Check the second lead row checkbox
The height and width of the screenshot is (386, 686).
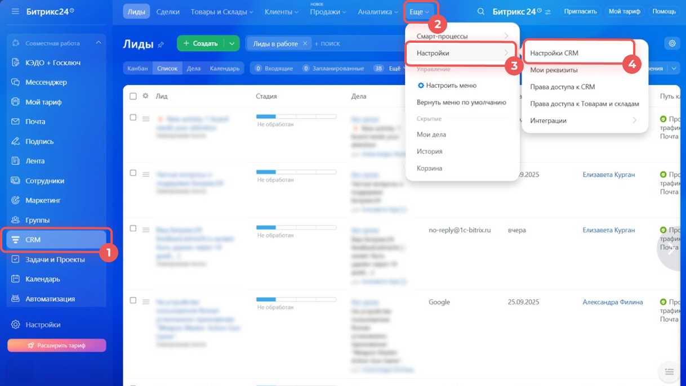pos(133,173)
